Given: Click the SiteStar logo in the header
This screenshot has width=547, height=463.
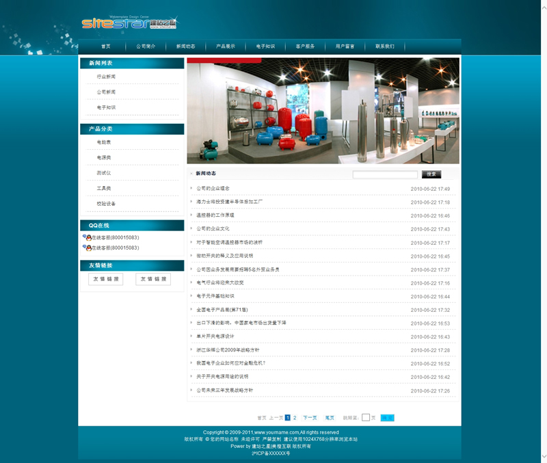Looking at the screenshot, I should click(129, 23).
